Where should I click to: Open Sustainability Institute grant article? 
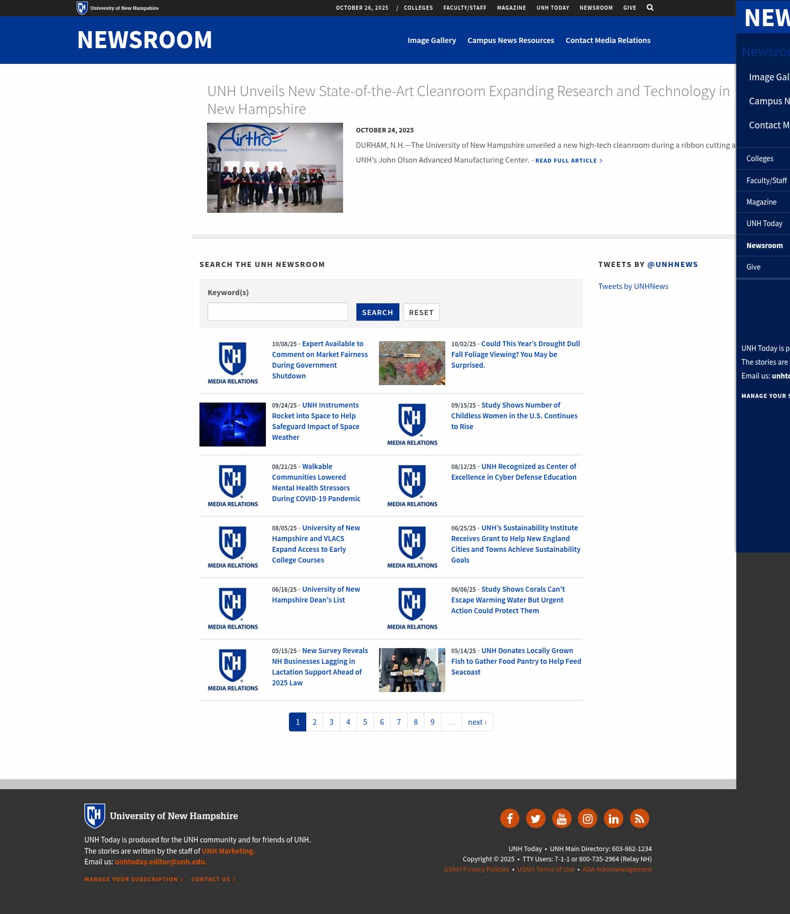point(515,544)
